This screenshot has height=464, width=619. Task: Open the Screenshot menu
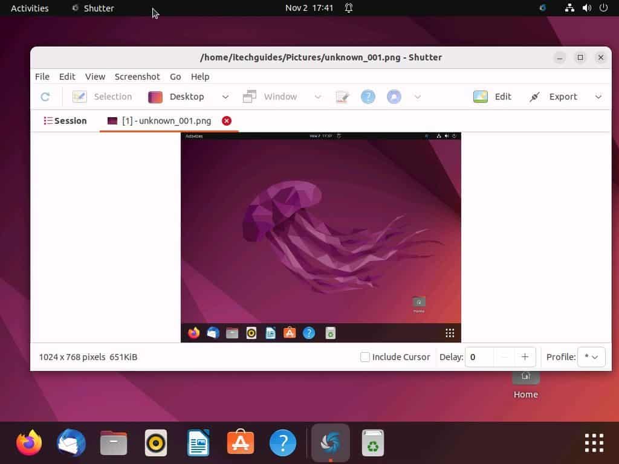[137, 77]
